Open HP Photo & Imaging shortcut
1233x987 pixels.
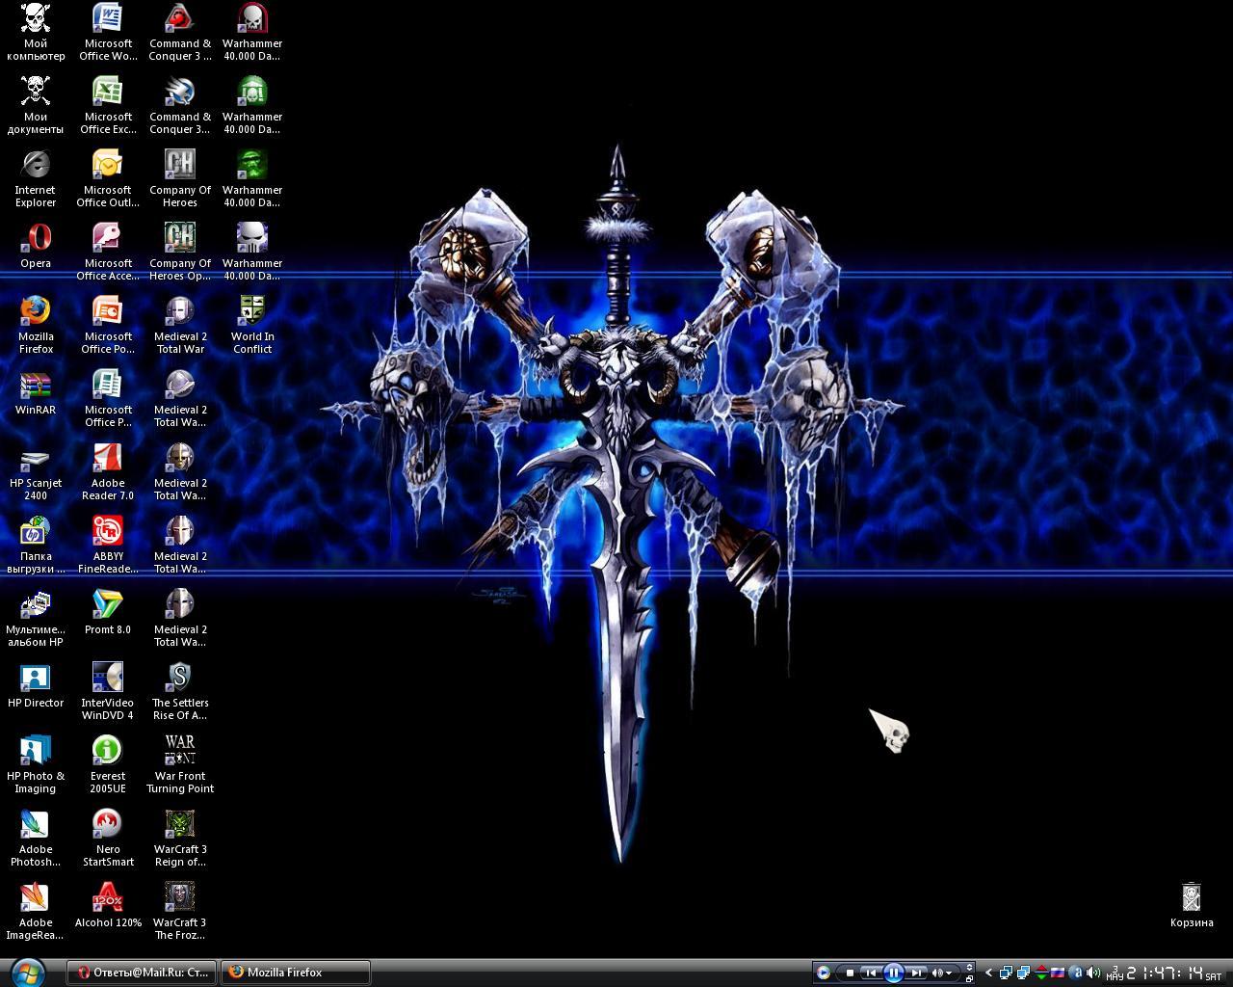point(36,764)
